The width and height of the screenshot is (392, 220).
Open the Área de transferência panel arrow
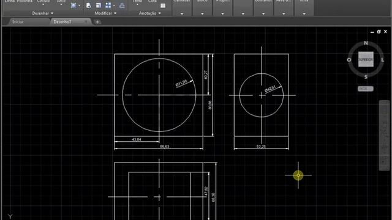[284, 13]
